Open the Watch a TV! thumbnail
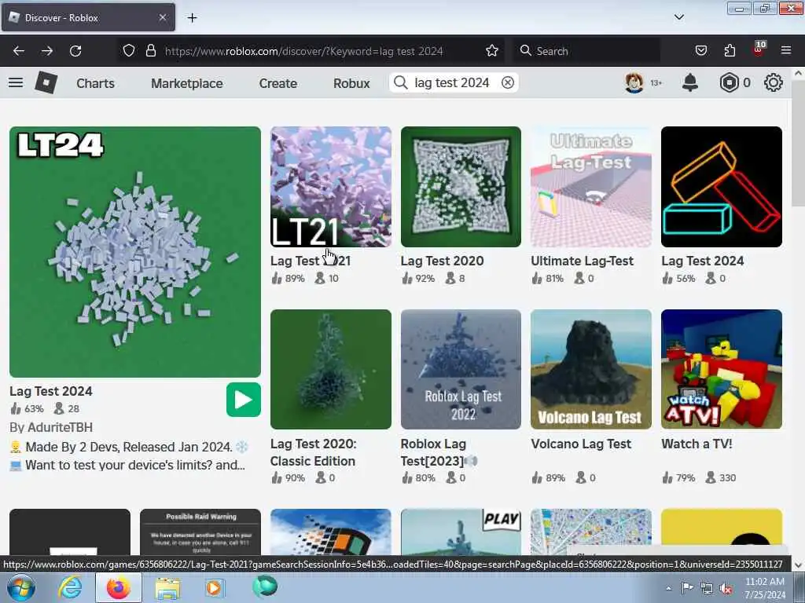Screen dimensions: 805x603 [x=722, y=369]
